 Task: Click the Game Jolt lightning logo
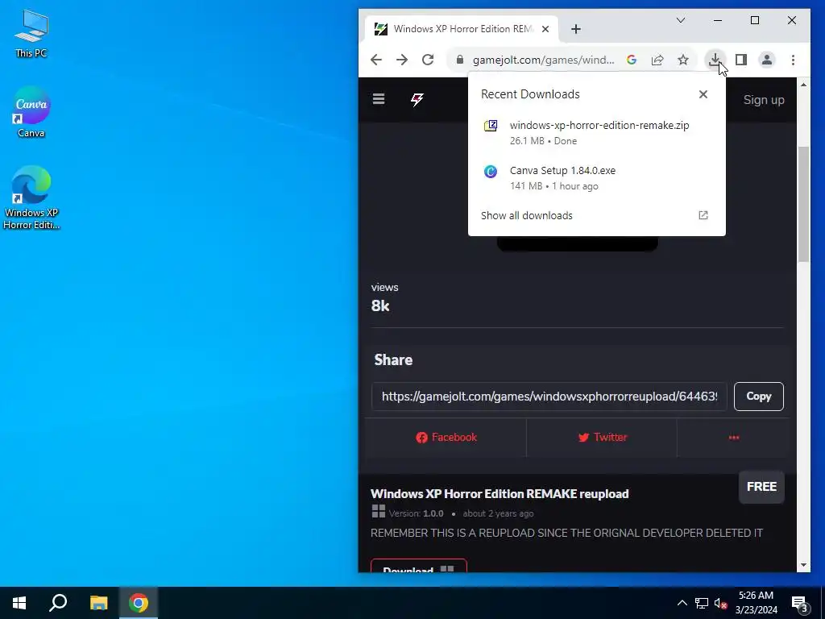pyautogui.click(x=417, y=99)
